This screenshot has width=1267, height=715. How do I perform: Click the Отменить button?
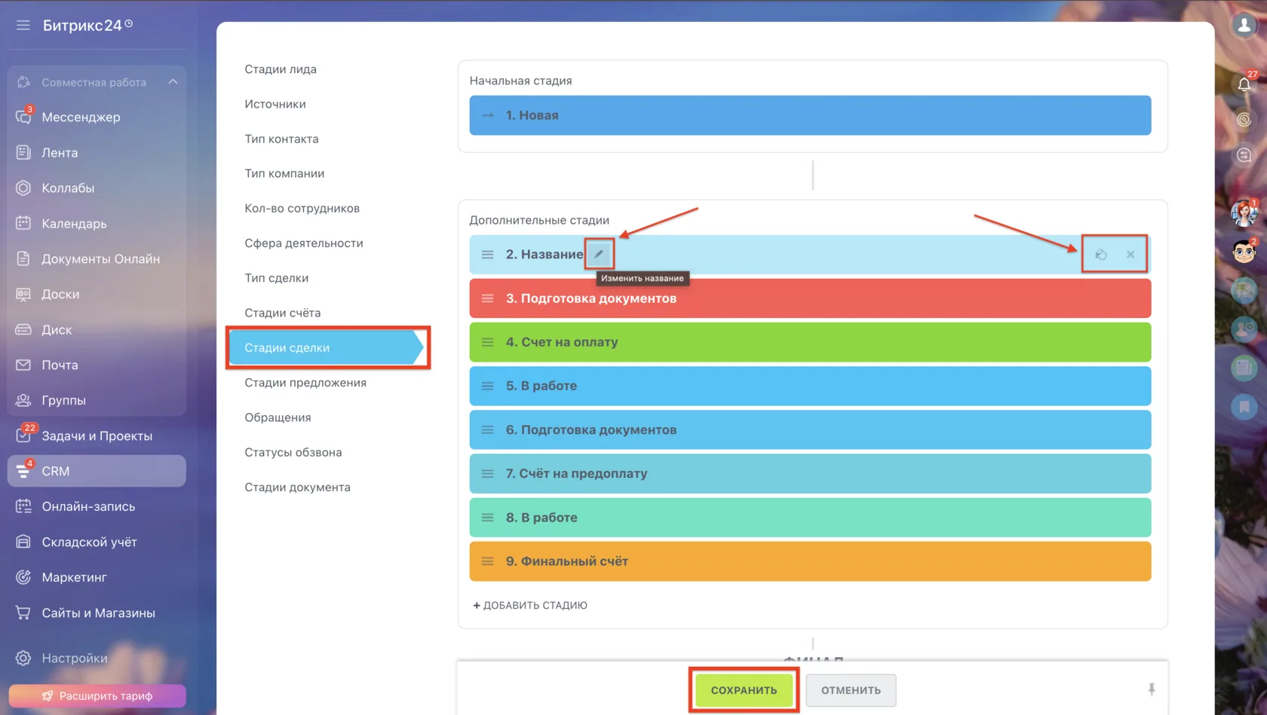pos(851,690)
